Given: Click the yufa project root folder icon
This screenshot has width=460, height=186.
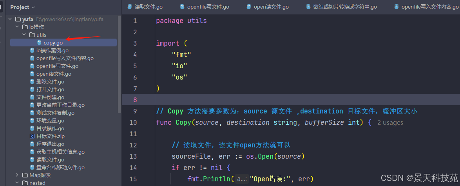Looking at the screenshot, I should [x=18, y=19].
